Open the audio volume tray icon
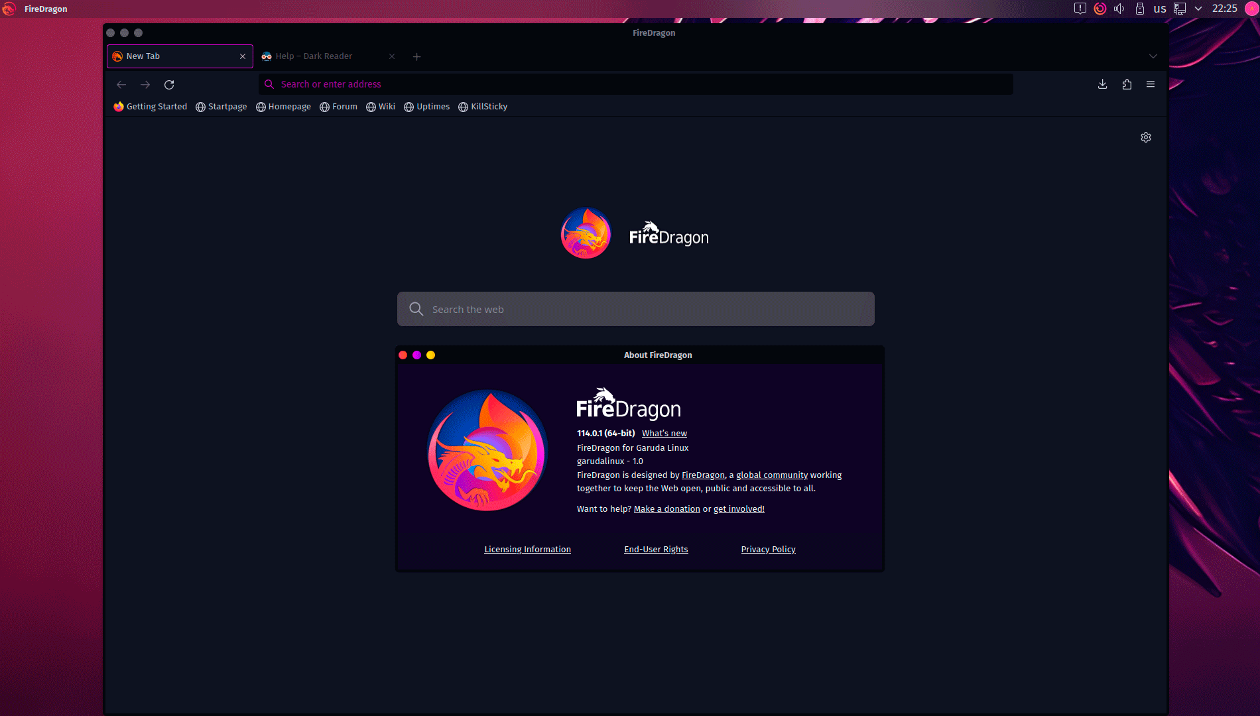This screenshot has height=716, width=1260. coord(1119,9)
